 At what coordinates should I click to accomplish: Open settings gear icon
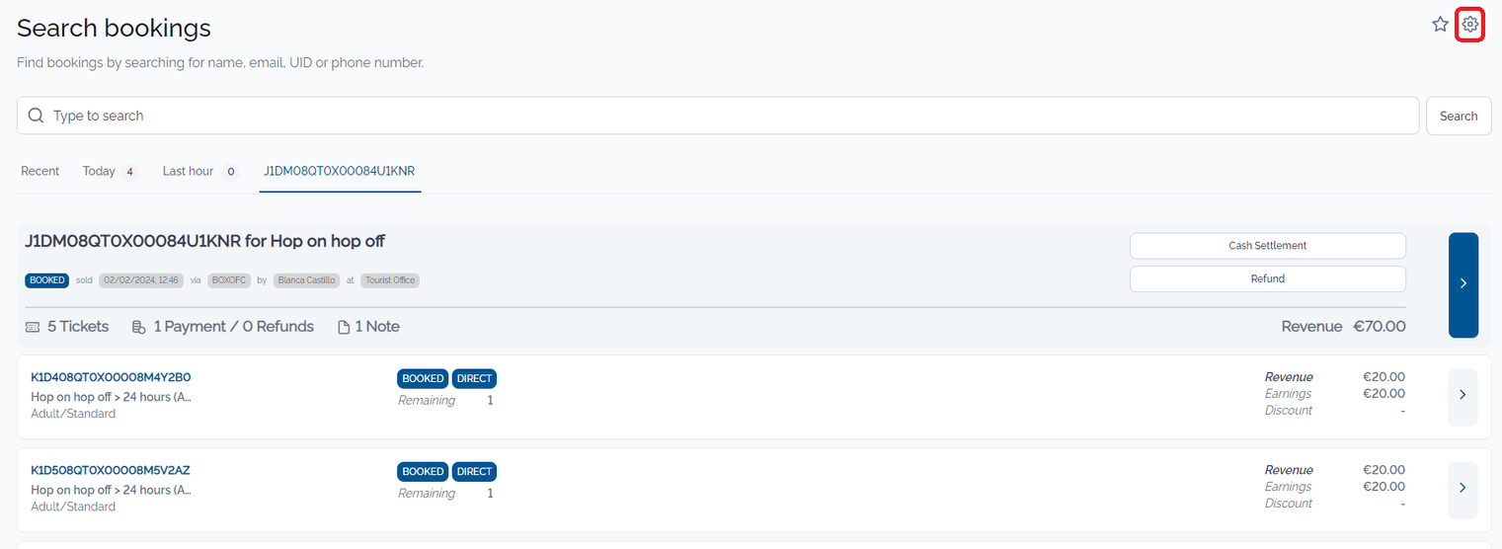(x=1470, y=25)
